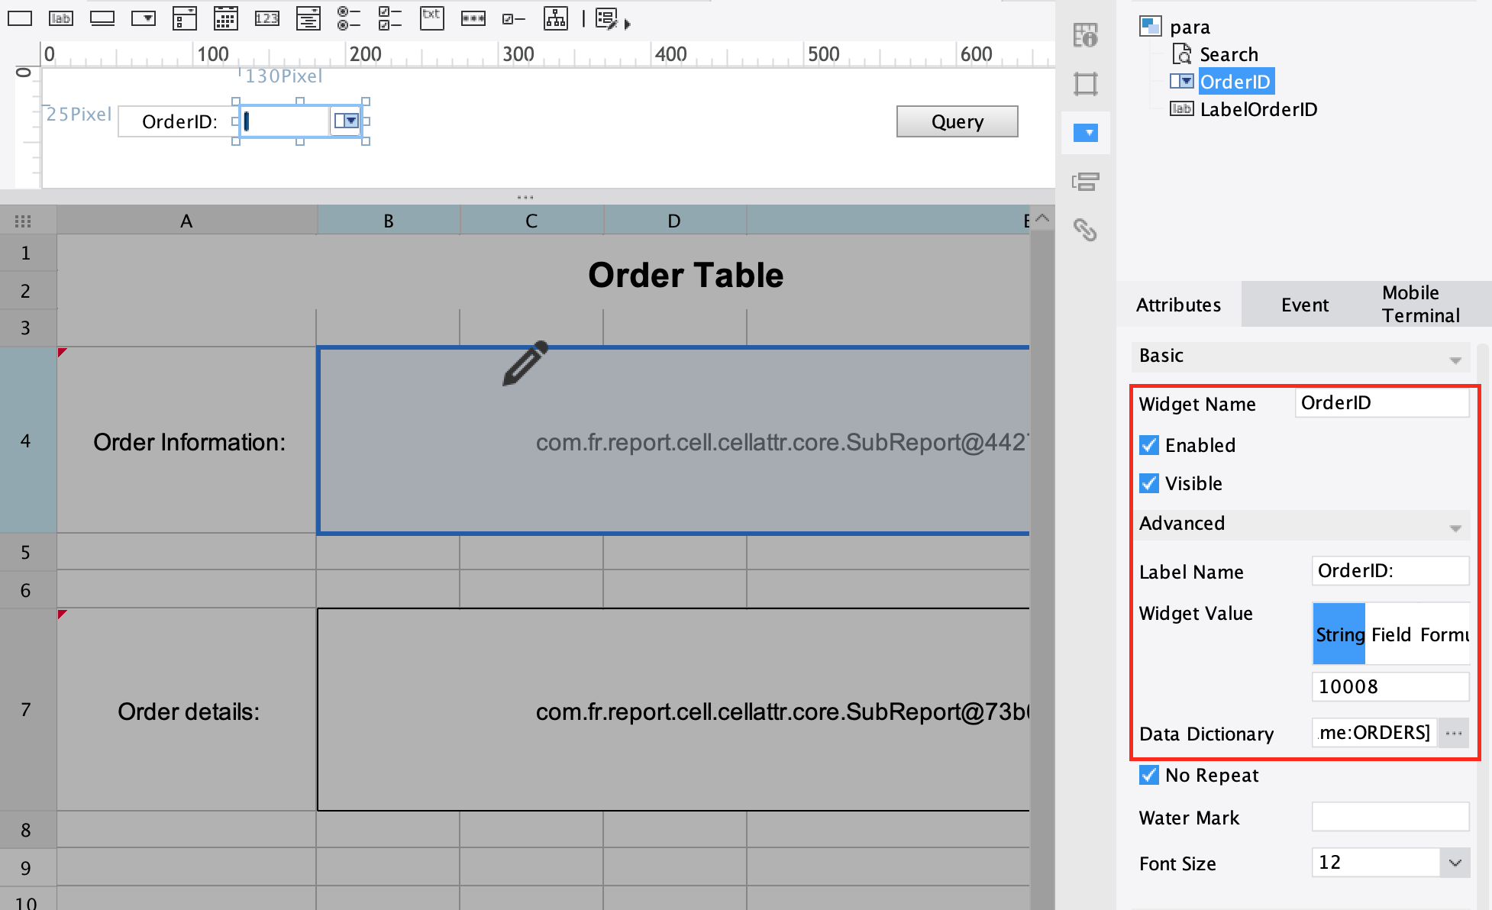This screenshot has height=910, width=1492.
Task: Open the Data Dictionary browse dialog
Action: [1454, 732]
